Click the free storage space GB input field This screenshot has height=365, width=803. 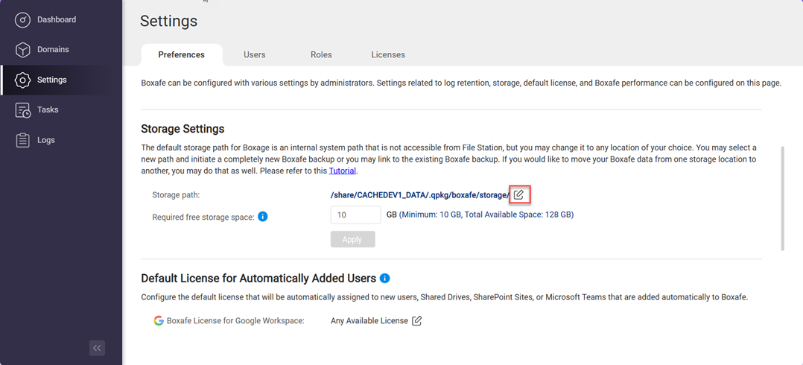pos(355,215)
